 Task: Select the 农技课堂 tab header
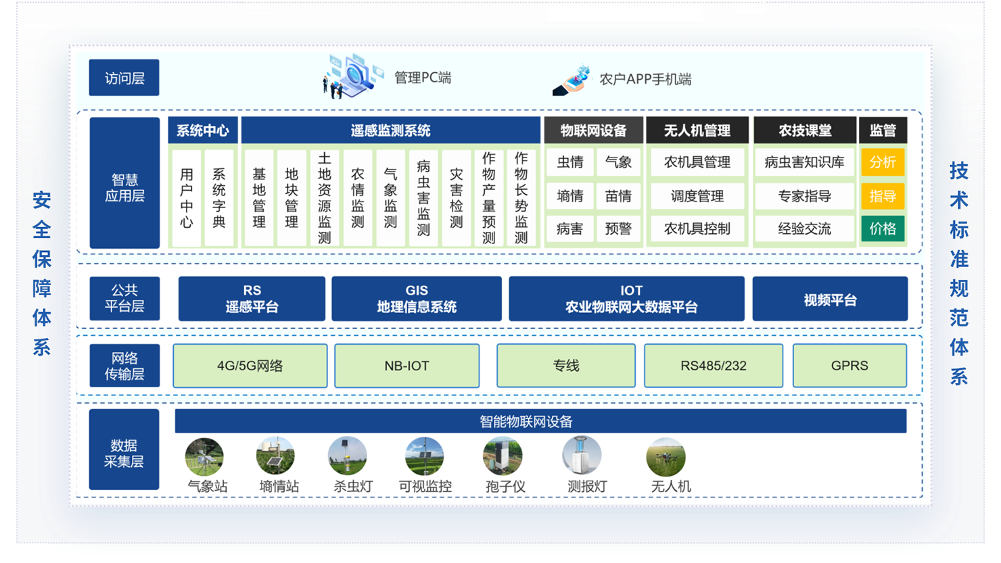pyautogui.click(x=804, y=130)
